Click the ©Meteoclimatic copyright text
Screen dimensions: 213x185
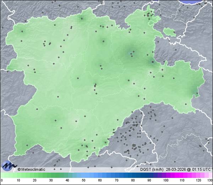31,169
